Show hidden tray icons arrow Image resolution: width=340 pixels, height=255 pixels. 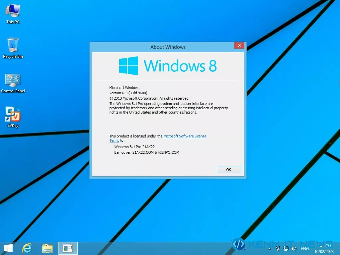coord(270,249)
